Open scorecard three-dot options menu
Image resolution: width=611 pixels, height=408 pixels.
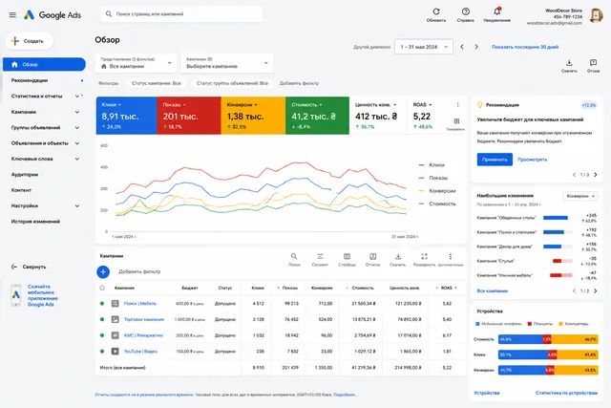(458, 104)
